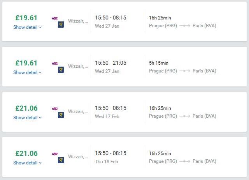Expand Show detail for the first £19.61 flight
Screen dimensions: 249x180
[27, 27]
